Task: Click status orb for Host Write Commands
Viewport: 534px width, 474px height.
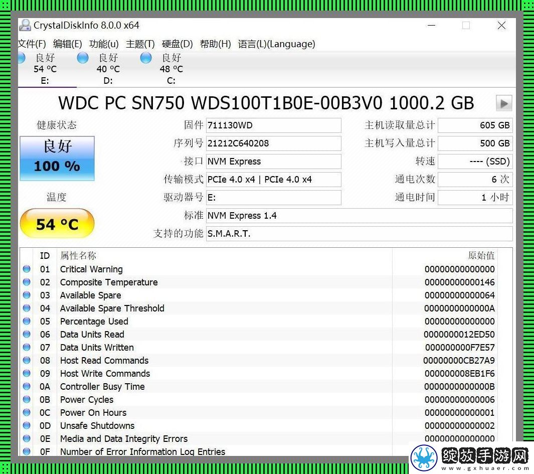Action: [27, 373]
